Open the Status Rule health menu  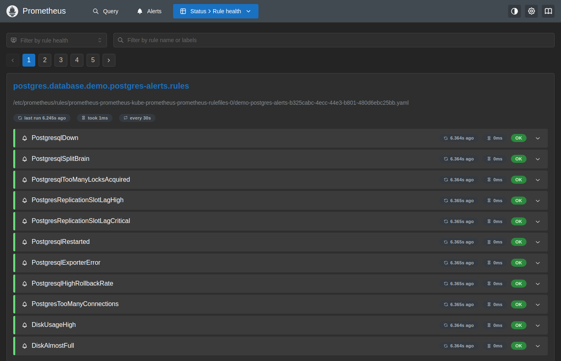point(216,11)
